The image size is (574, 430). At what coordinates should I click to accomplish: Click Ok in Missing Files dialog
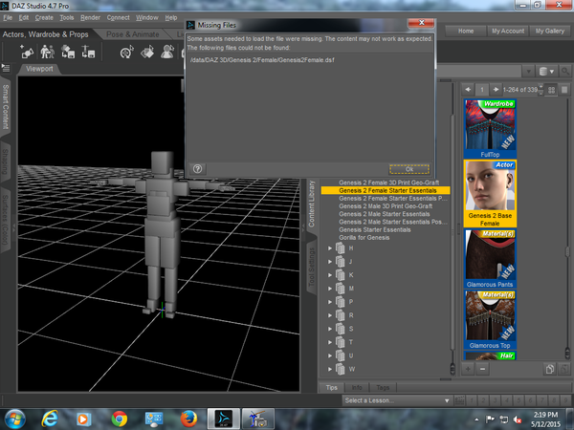(409, 169)
